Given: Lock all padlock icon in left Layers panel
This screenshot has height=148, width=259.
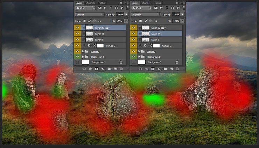Looking at the screenshot, I should point(99,21).
